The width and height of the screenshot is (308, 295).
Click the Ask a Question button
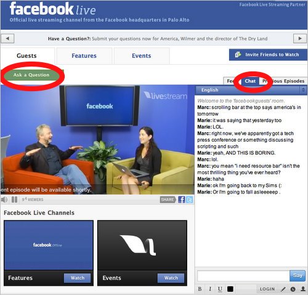(31, 75)
